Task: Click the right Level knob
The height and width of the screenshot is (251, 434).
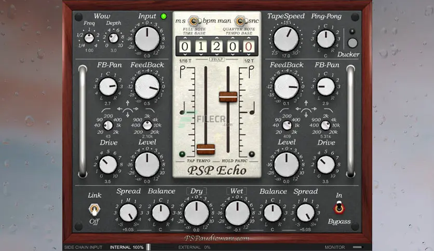Action: [286, 164]
